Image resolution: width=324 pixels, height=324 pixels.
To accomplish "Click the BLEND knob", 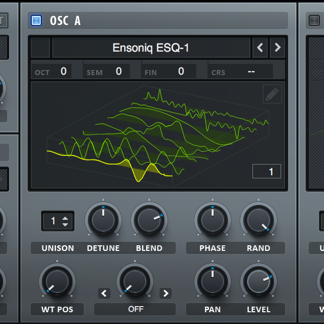I will tap(149, 220).
